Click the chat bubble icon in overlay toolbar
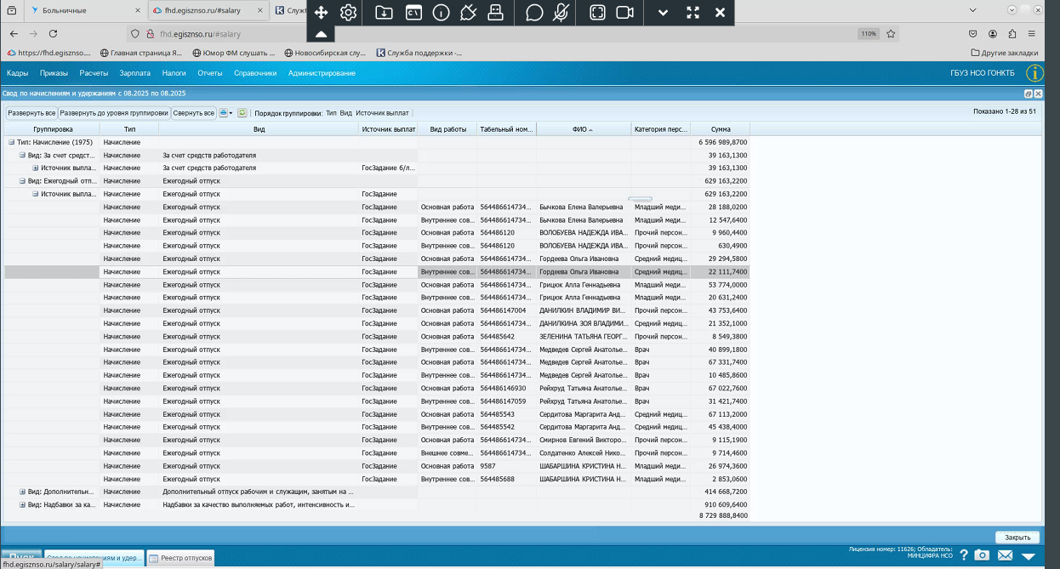Image resolution: width=1060 pixels, height=569 pixels. tap(534, 13)
